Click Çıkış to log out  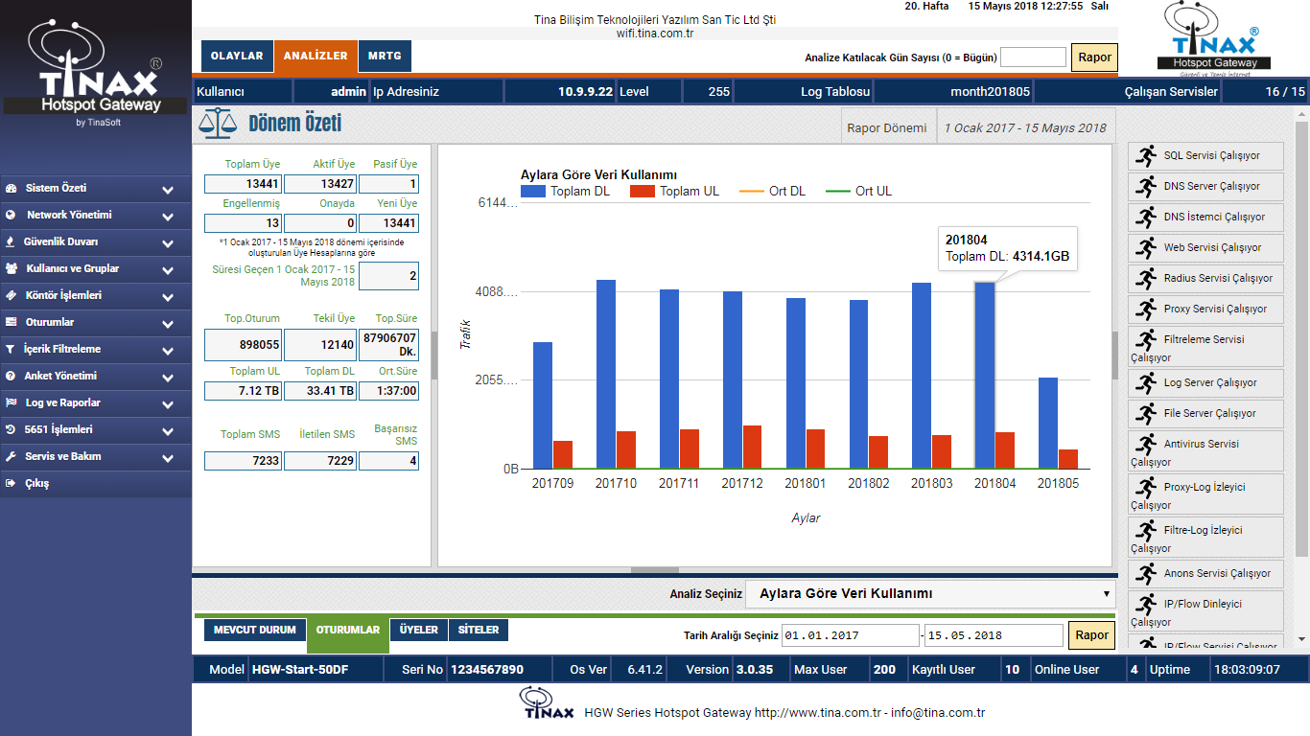pos(37,483)
